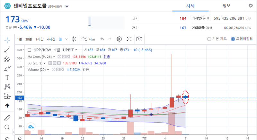Screen dimensions: 257x140
Task: Expand the time interval dropdown arrow
Action: coord(66,39)
